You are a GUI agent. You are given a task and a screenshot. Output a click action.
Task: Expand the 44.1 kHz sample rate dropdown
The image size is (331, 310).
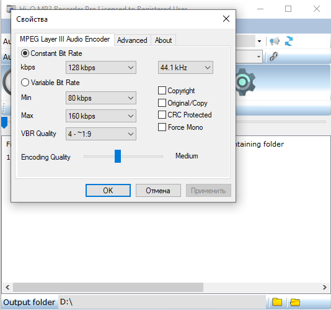pos(185,68)
